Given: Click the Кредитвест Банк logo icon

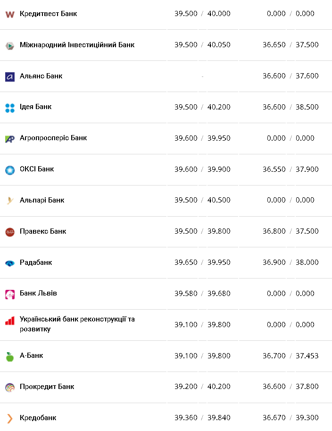Looking at the screenshot, I should pos(10,14).
